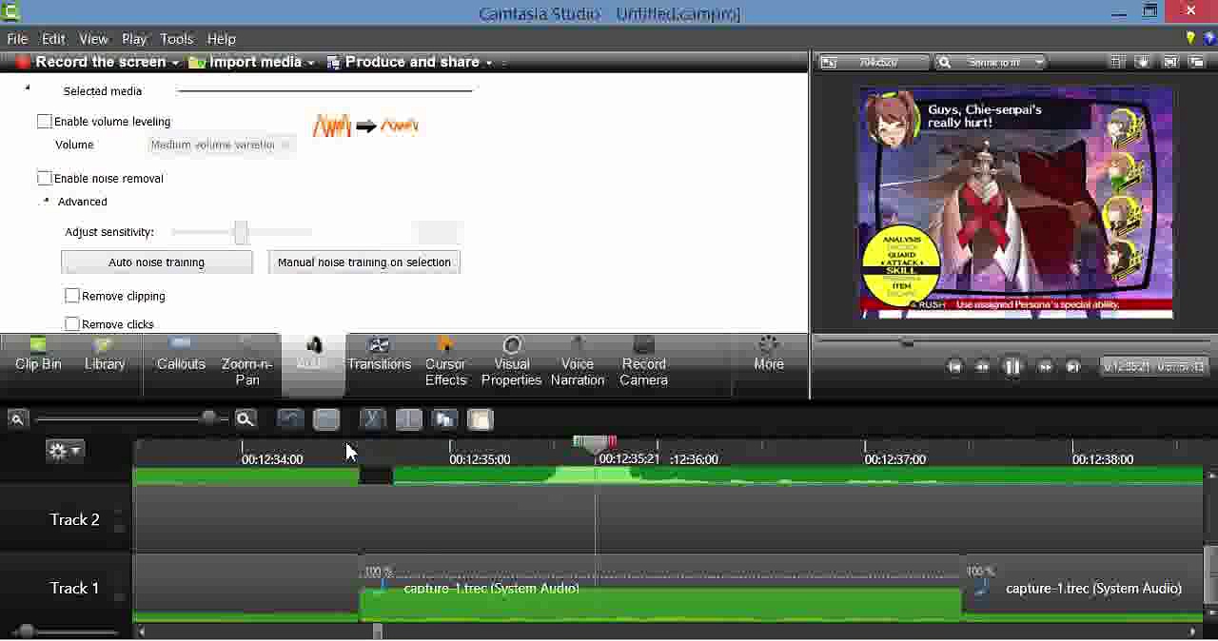Open the Library panel
The width and height of the screenshot is (1218, 641).
click(x=105, y=356)
